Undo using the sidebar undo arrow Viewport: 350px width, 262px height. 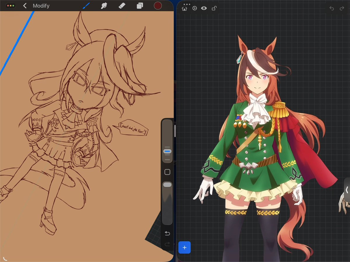click(x=167, y=233)
